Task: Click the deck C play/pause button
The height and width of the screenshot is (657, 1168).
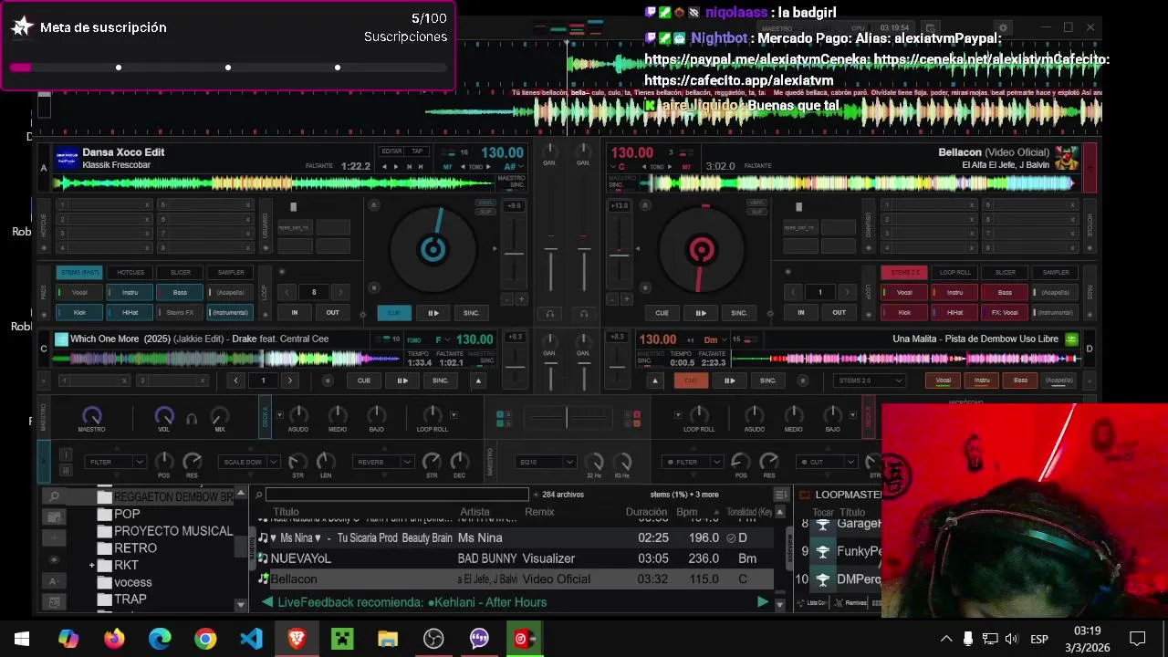Action: click(x=401, y=381)
